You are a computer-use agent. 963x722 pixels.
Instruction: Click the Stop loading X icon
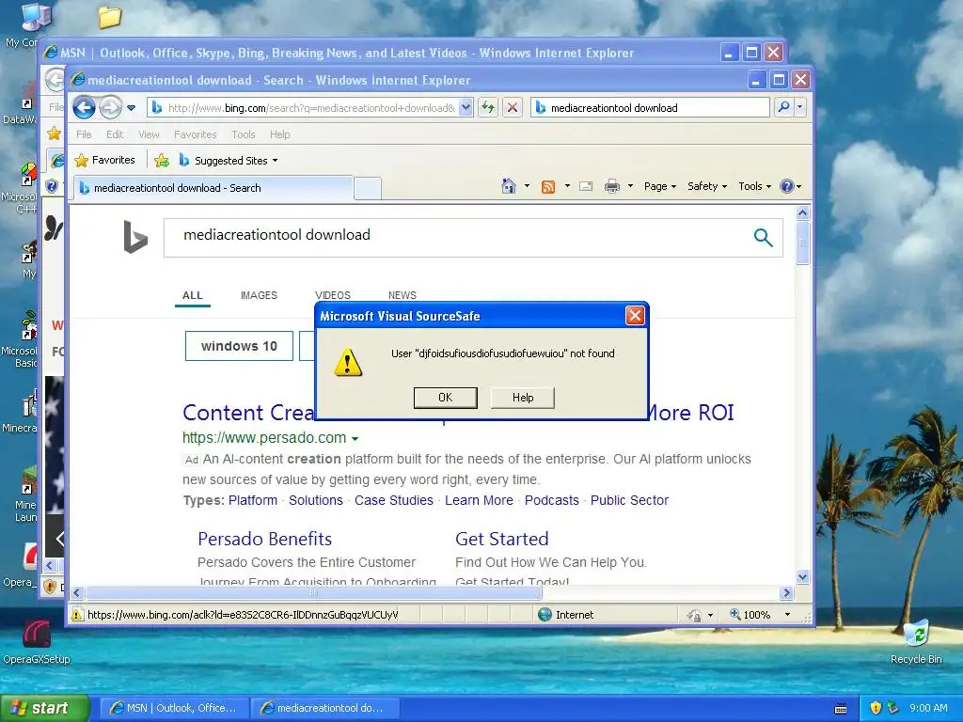point(513,108)
